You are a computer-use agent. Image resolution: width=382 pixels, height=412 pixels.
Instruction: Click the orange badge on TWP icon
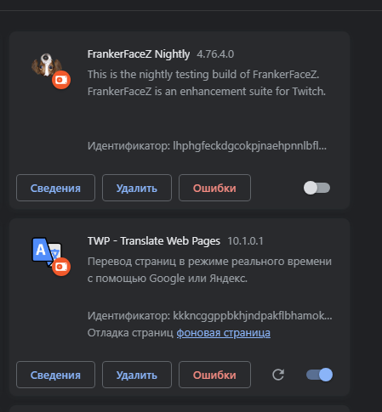[x=61, y=267]
